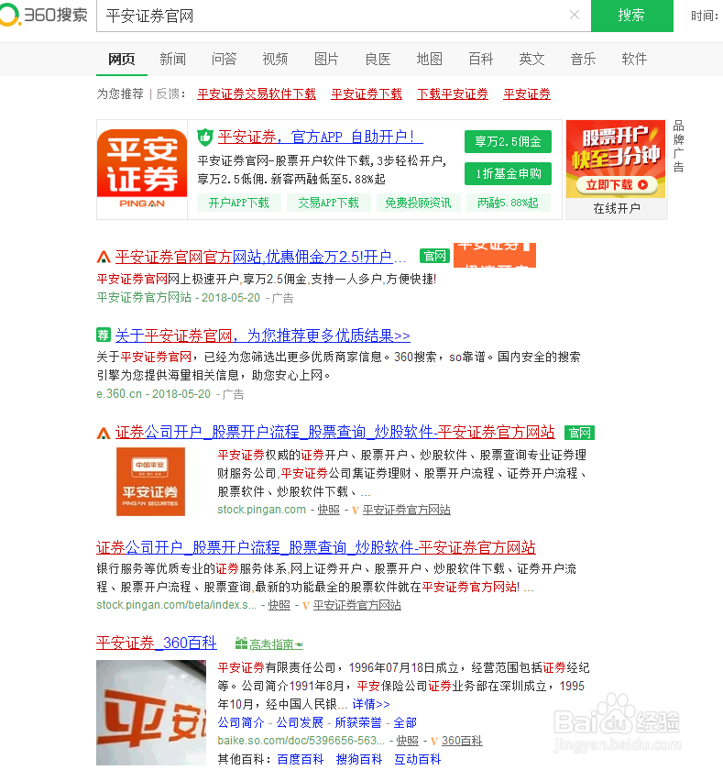The width and height of the screenshot is (723, 770).
Task: Click 平安证券官方网站 source link under stock.pingan.com
Action: click(x=407, y=510)
